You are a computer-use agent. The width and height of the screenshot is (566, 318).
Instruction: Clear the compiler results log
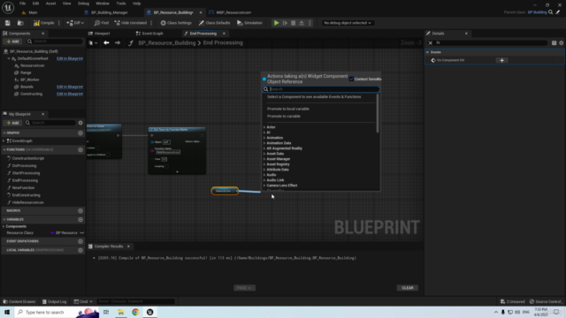(x=408, y=288)
